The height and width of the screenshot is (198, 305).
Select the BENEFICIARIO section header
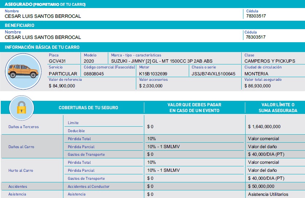coord(20,25)
